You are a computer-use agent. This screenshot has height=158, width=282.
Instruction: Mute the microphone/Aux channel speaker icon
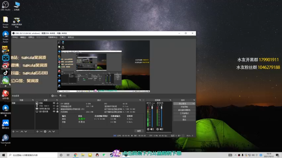tap(152, 129)
